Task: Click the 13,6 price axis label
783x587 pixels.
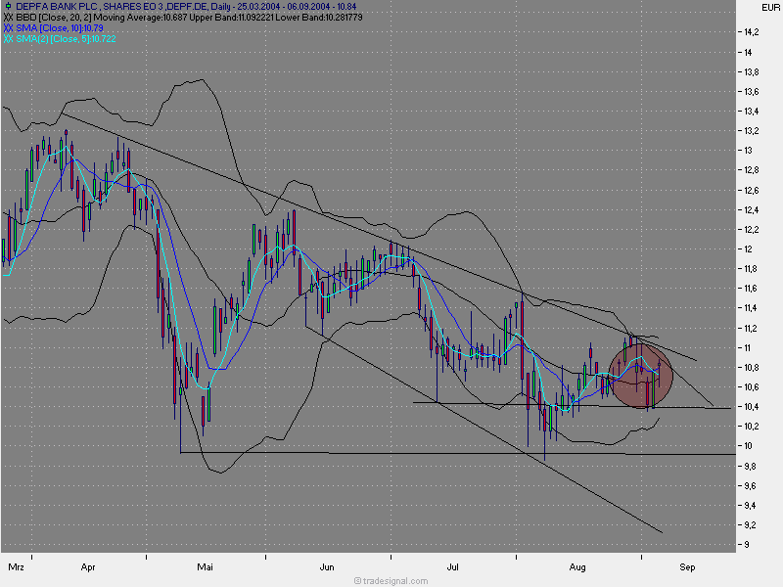Action: pos(751,91)
